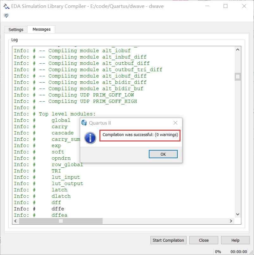
Task: Select the 'global' module log line
Action: (x=42, y=120)
